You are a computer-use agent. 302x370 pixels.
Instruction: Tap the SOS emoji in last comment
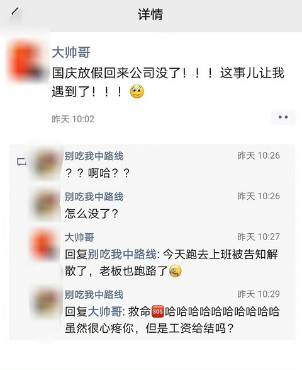pos(157,312)
